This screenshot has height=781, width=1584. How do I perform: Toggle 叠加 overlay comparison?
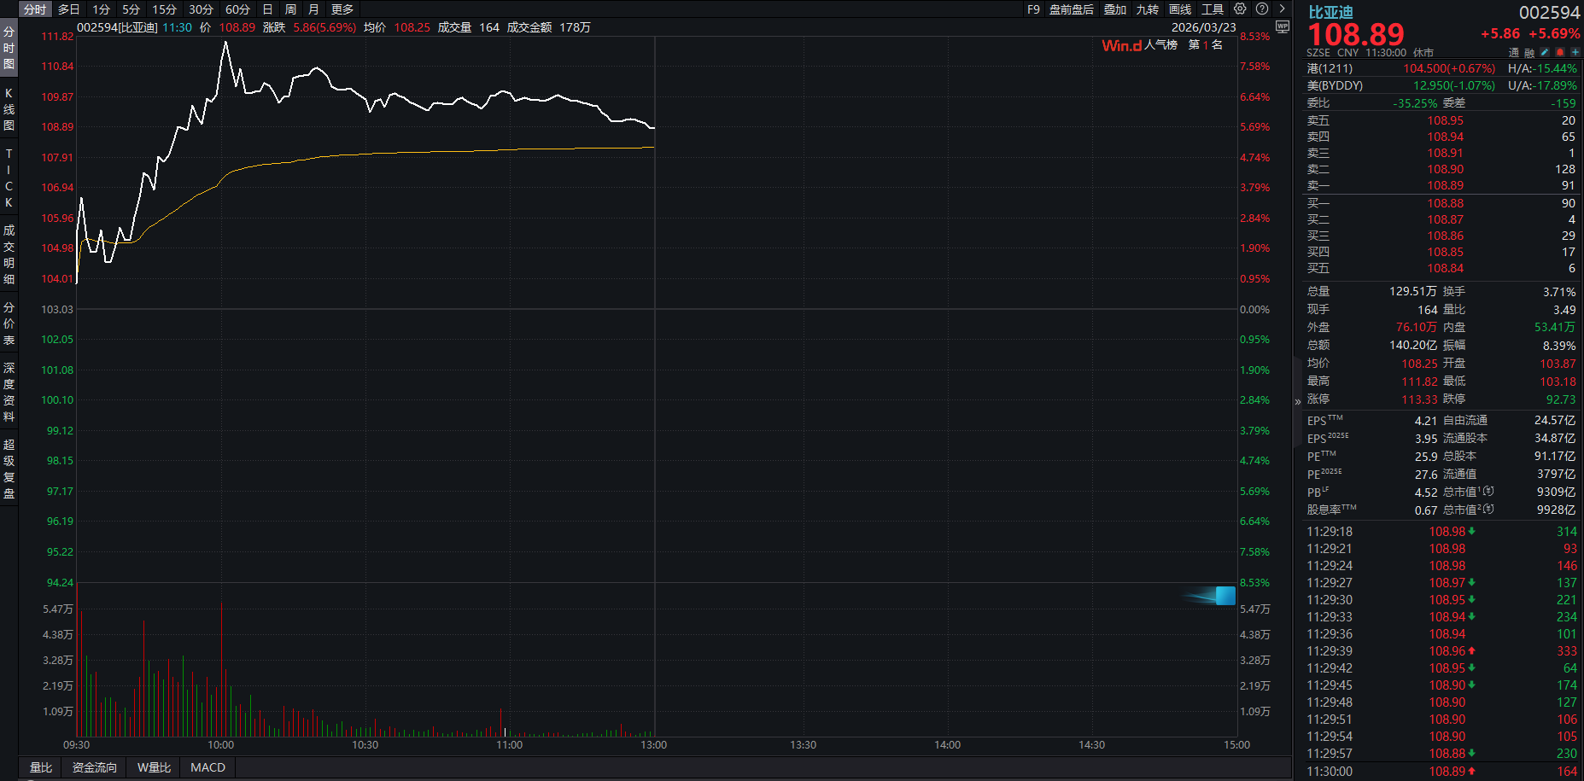pyautogui.click(x=1114, y=9)
